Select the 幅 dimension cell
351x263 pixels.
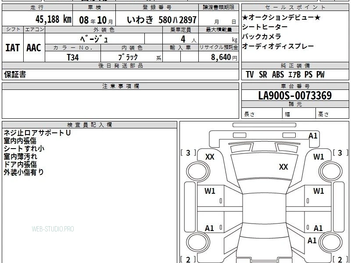(x=299, y=114)
